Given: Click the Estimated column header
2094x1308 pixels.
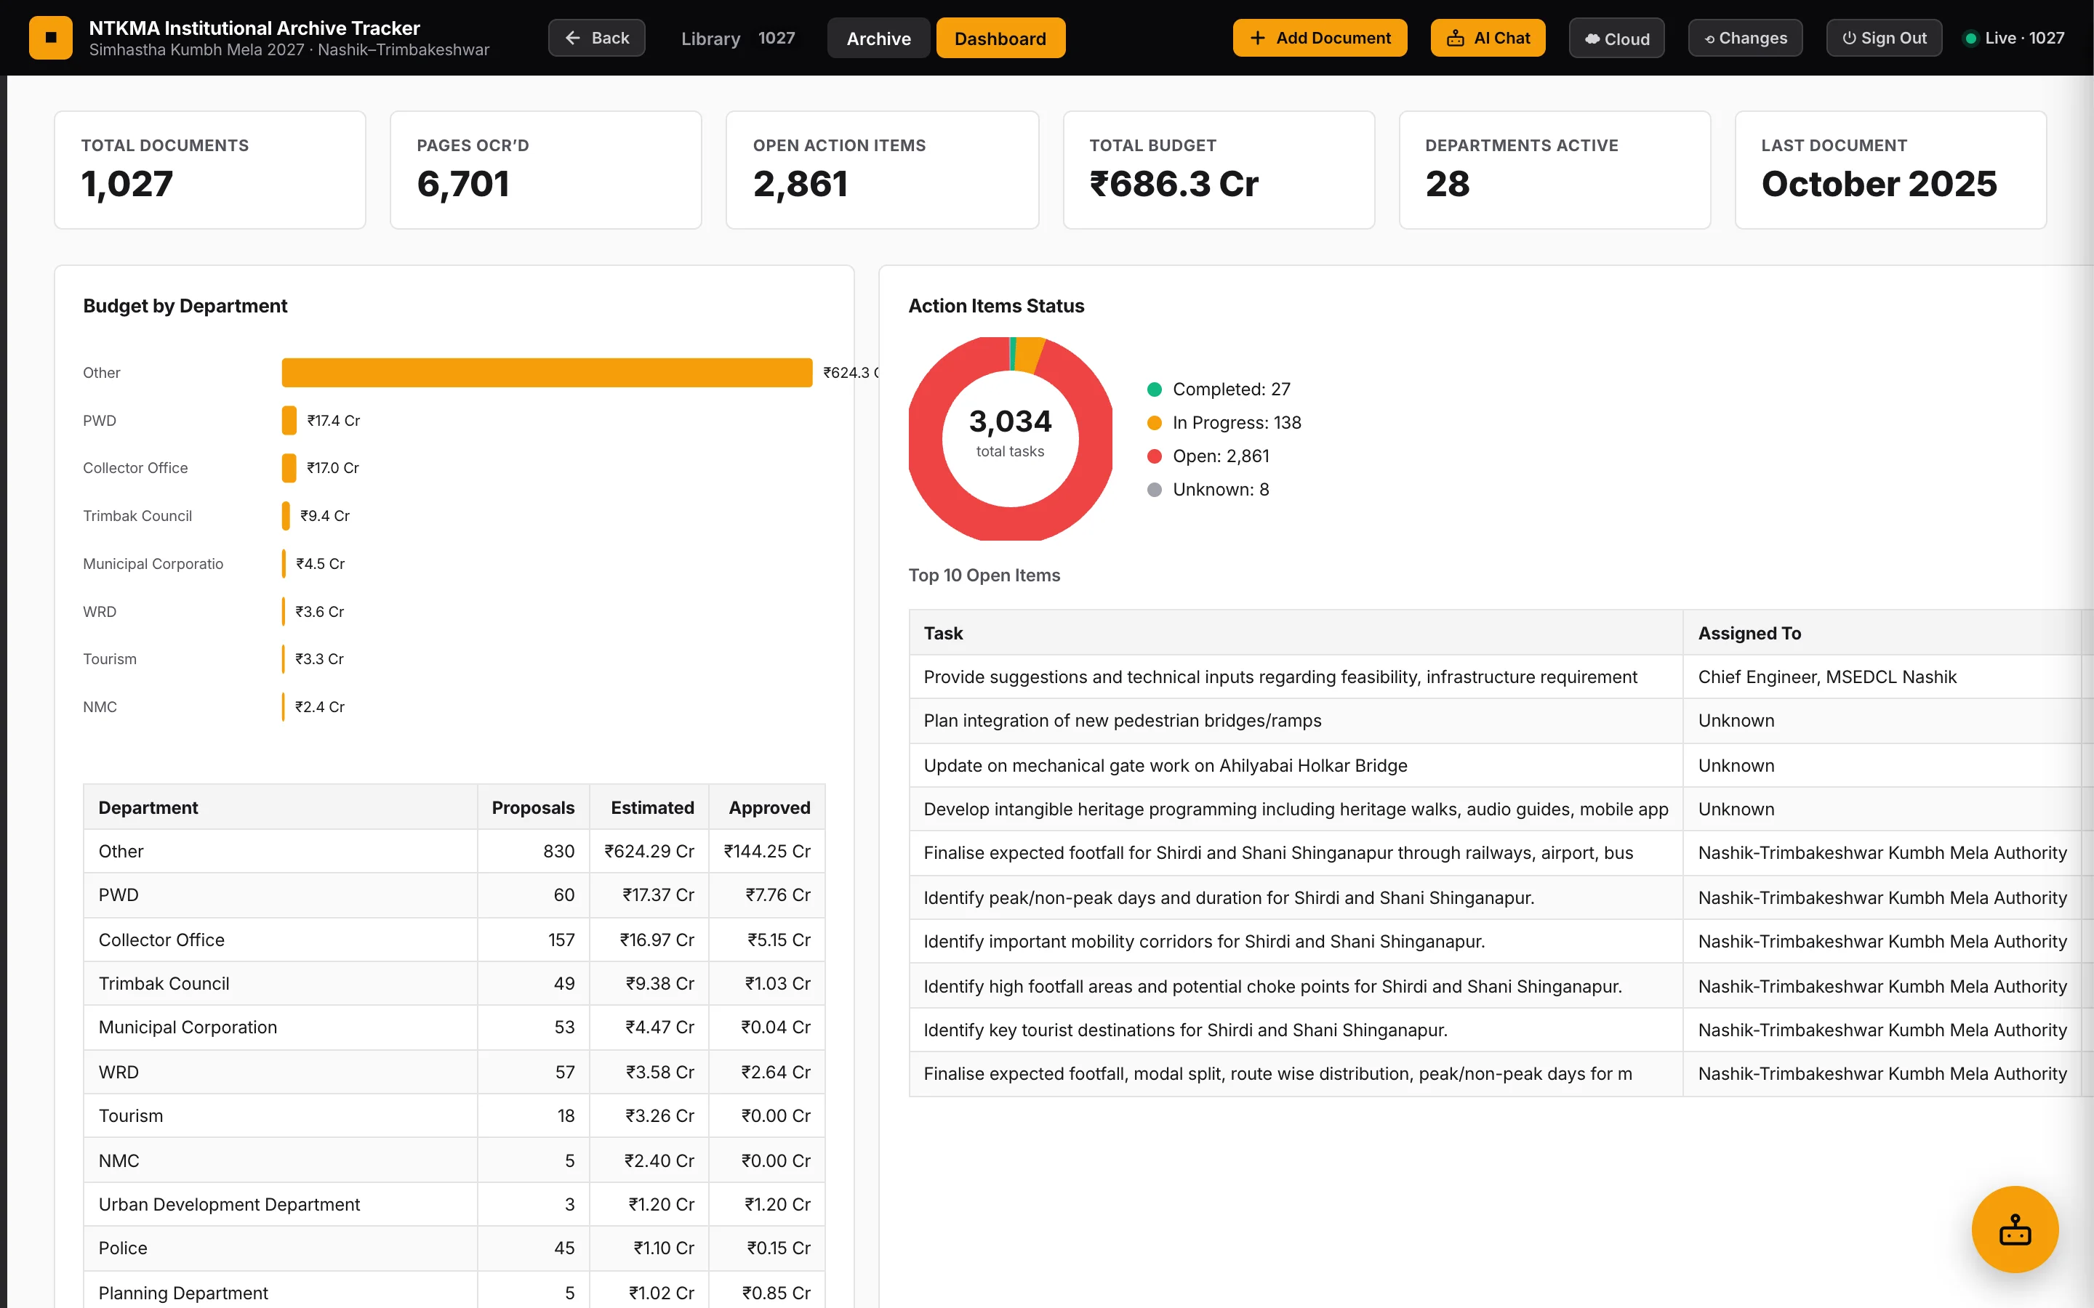Looking at the screenshot, I should pos(649,807).
